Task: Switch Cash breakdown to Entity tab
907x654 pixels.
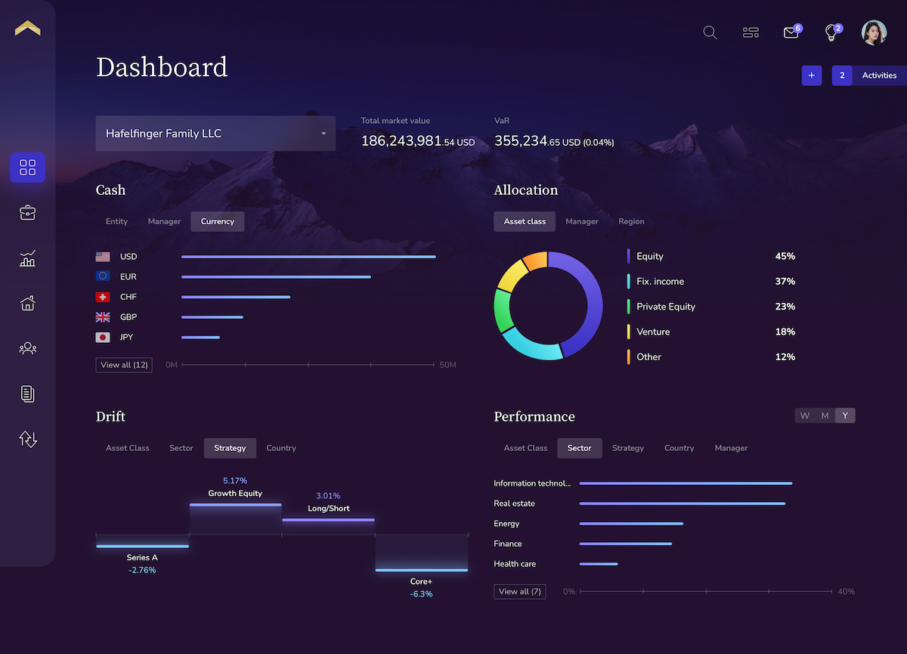Action: [x=116, y=221]
